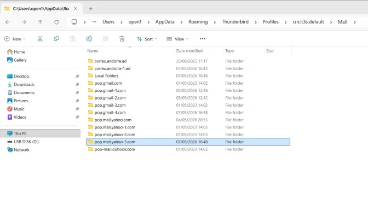The image size is (368, 210).
Task: Click the Copy icon in toolbar
Action: pos(56,39)
